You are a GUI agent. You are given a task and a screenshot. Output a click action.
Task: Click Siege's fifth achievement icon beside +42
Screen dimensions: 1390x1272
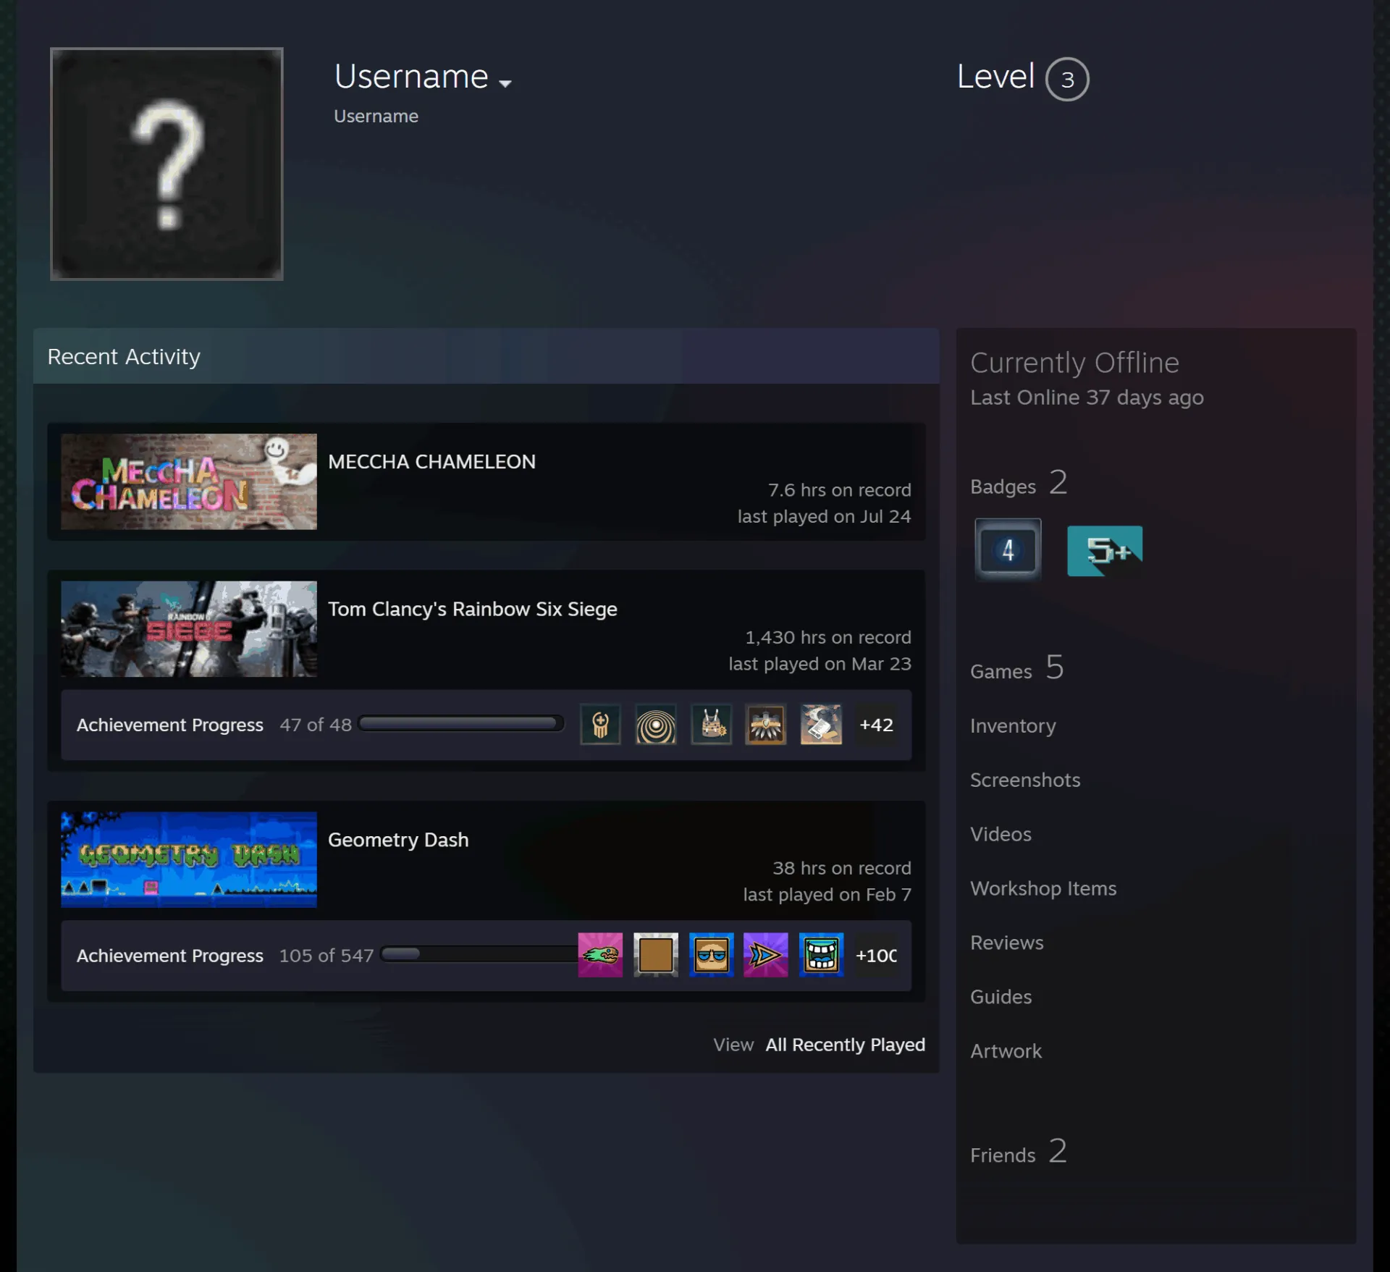[x=821, y=725]
